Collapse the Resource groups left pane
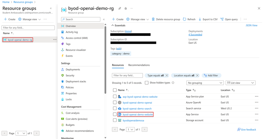Viewport: 263px width, 139px height. 51,8
